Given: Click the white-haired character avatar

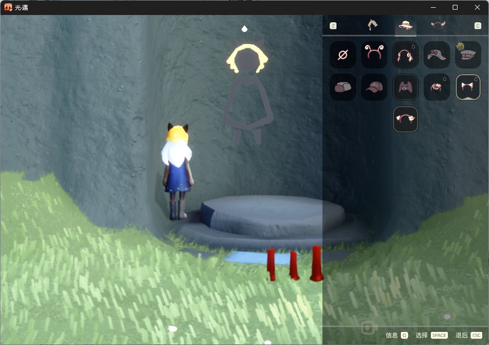Looking at the screenshot, I should coord(177,171).
